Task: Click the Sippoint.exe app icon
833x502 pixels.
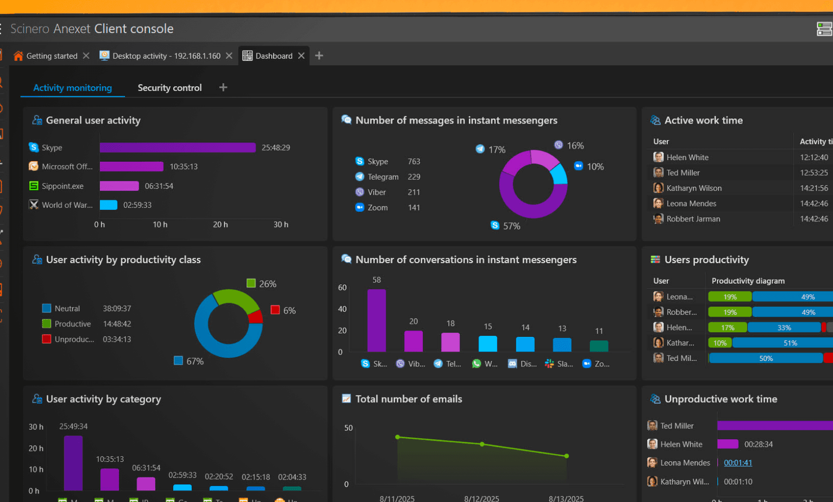Action: [x=34, y=186]
